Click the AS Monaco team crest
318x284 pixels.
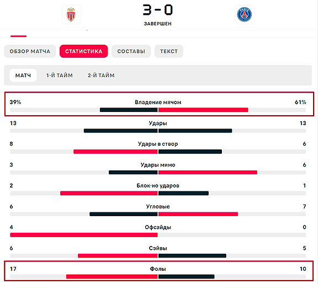pyautogui.click(x=71, y=14)
